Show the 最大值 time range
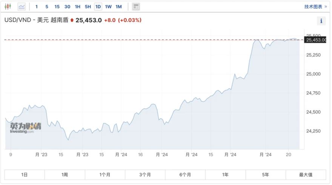332x185 pixels. [x=306, y=174]
